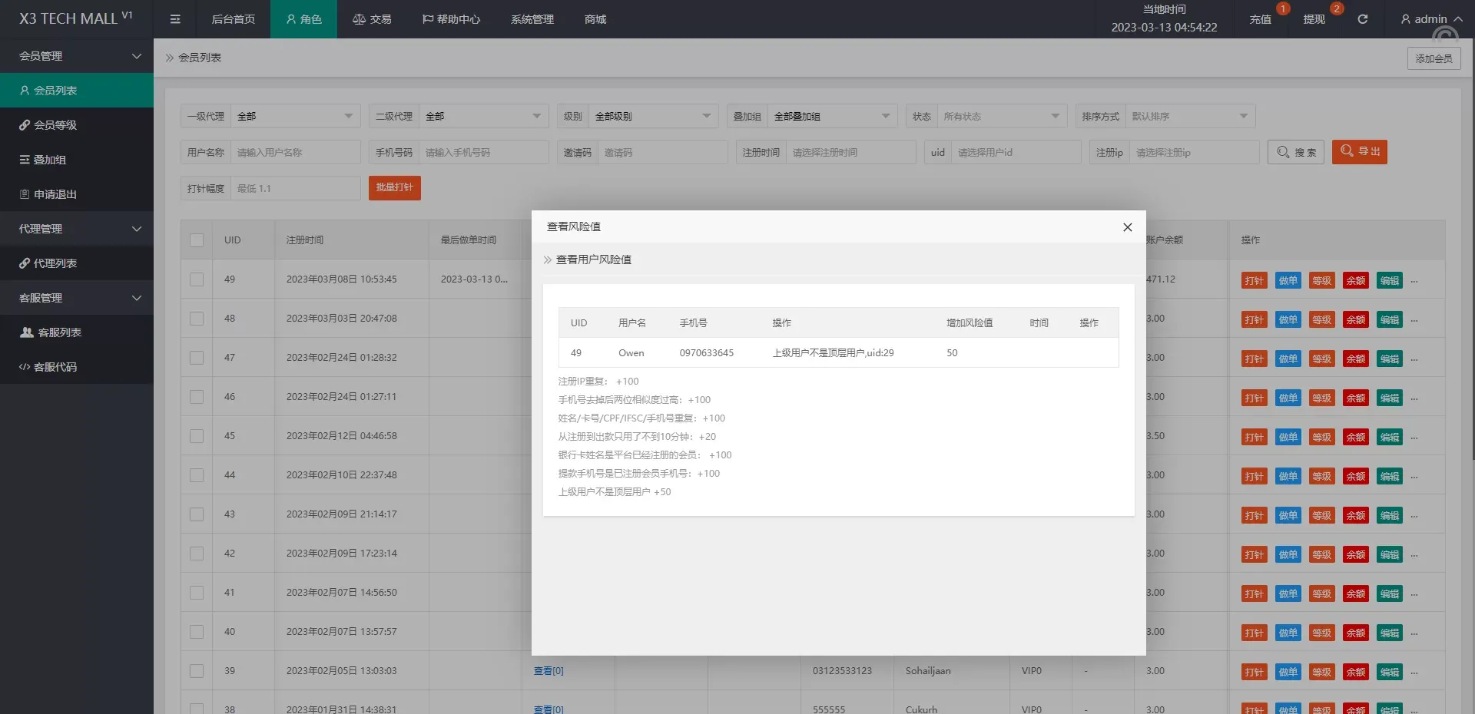Toggle the select-all checkbox in table header
The height and width of the screenshot is (714, 1475).
tap(197, 240)
